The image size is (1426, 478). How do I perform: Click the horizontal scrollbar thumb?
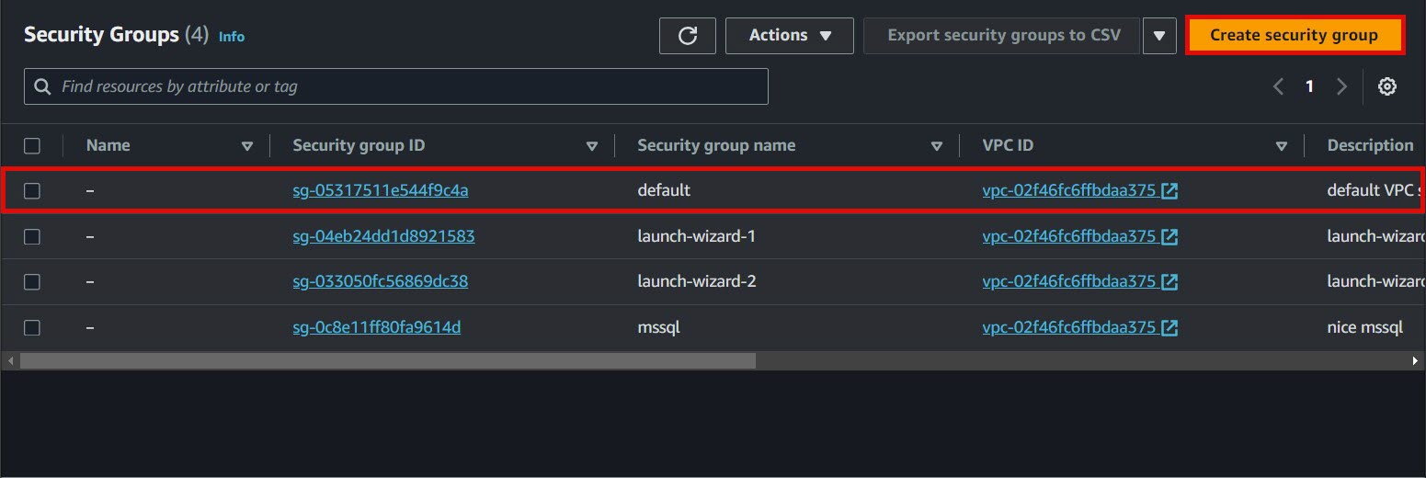click(387, 361)
